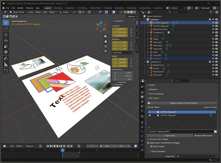Toggle visibility of Text.001 in outliner
The height and width of the screenshot is (163, 221).
(213, 55)
